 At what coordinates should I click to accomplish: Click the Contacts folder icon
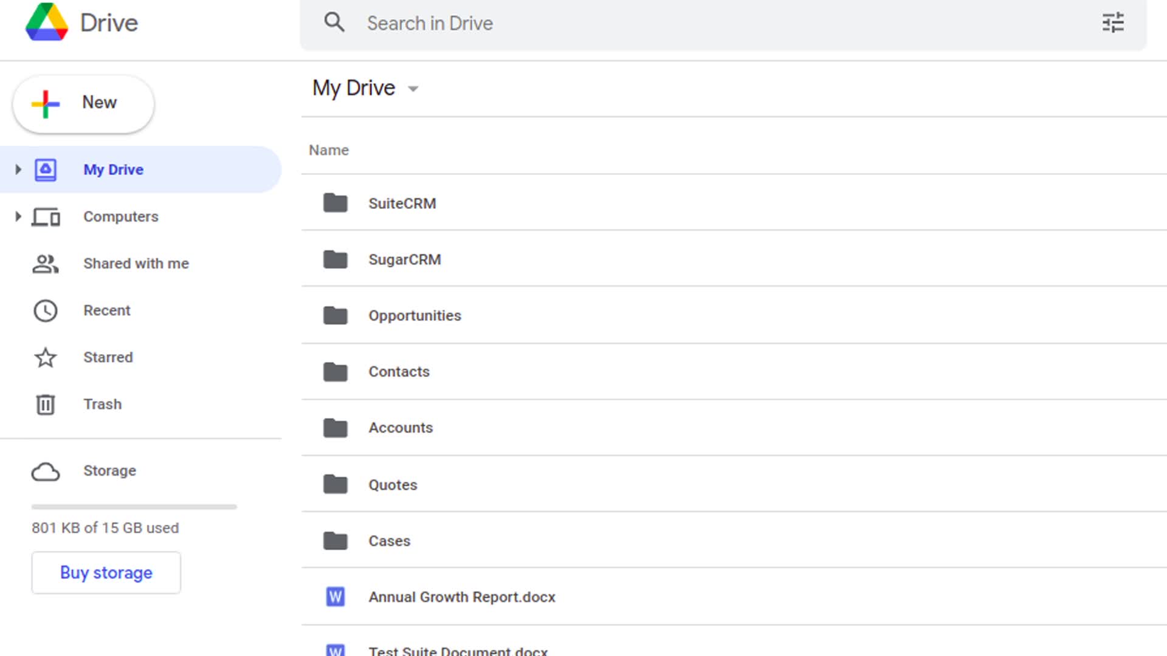[336, 372]
